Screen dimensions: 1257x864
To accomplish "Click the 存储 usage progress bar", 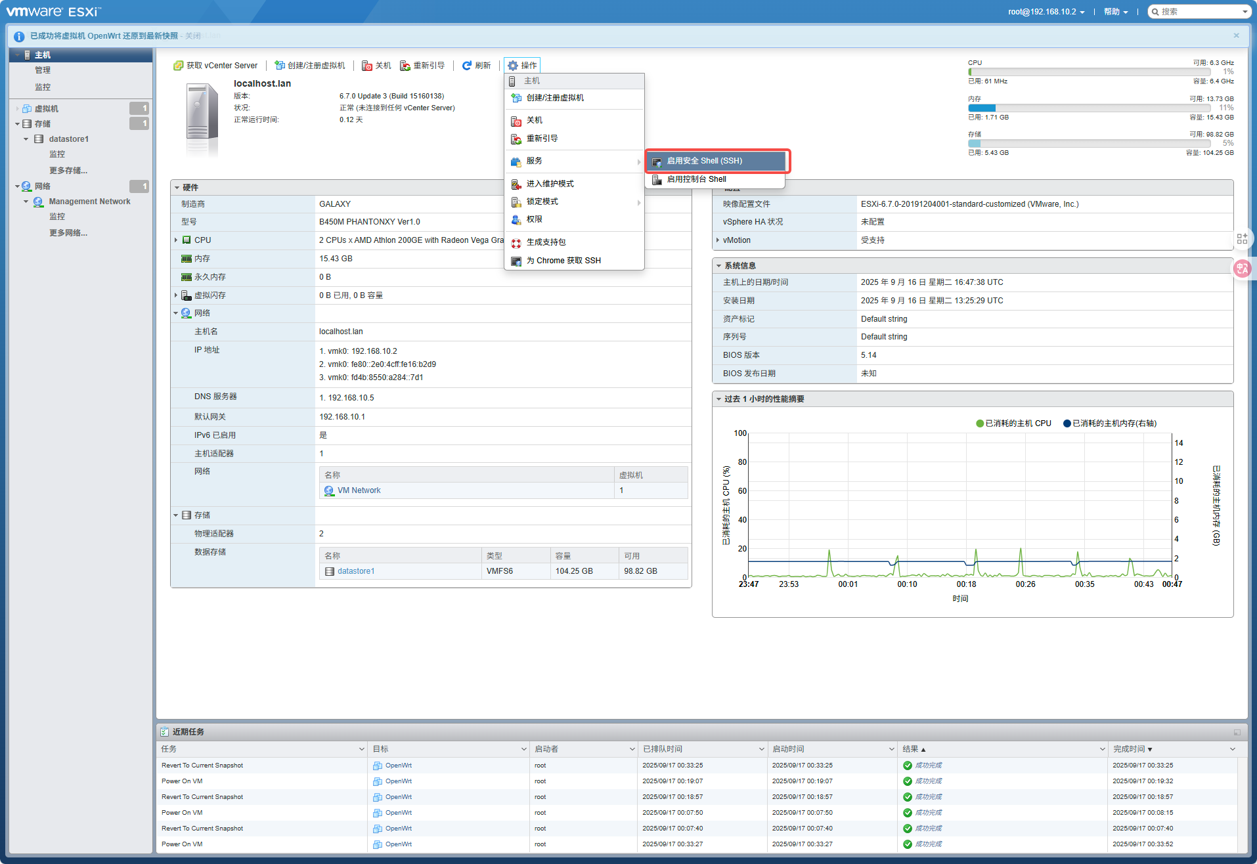I will 1089,144.
